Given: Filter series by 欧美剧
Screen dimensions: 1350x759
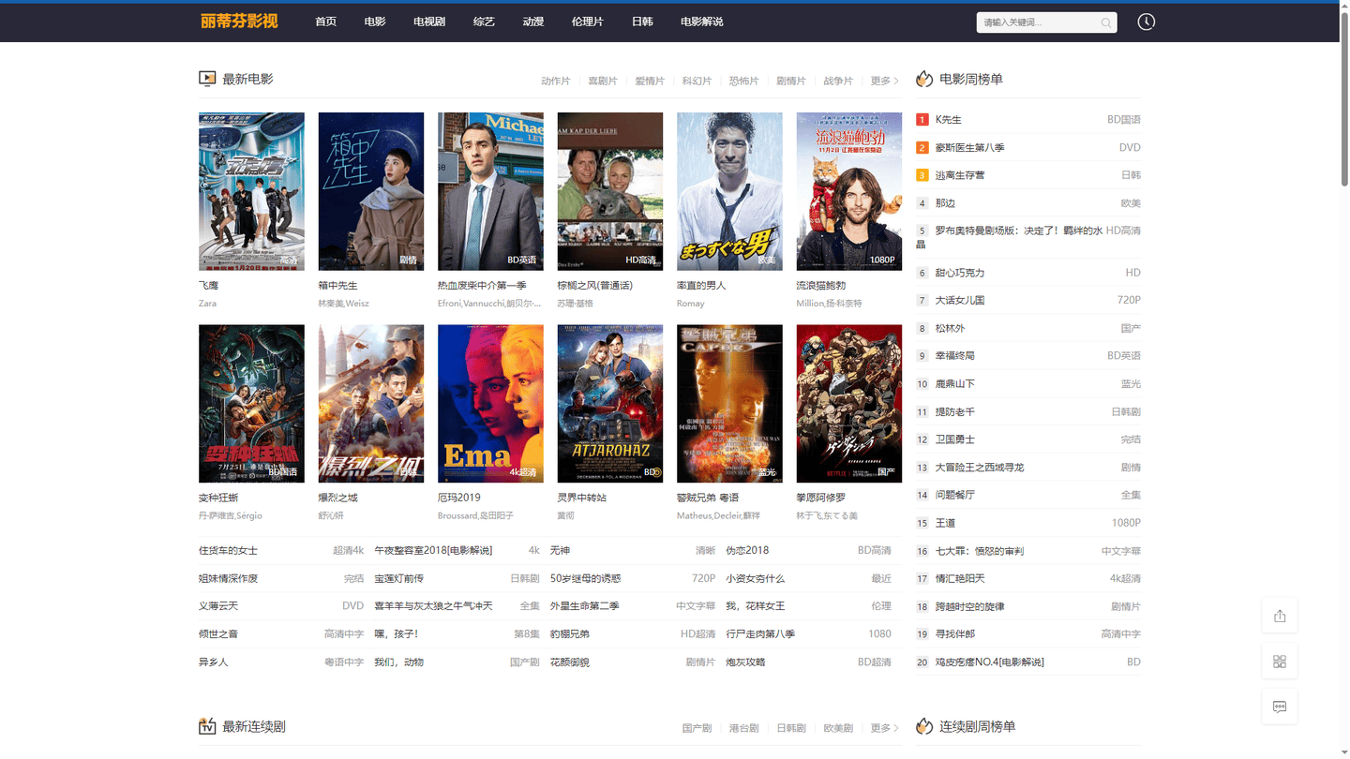Looking at the screenshot, I should (x=838, y=728).
